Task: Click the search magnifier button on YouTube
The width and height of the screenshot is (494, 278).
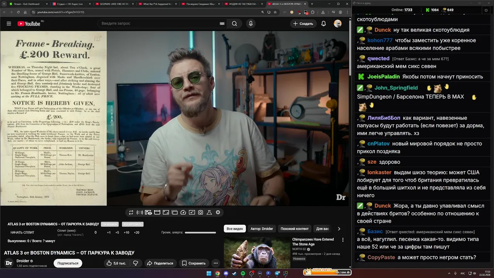Action: coord(234,24)
